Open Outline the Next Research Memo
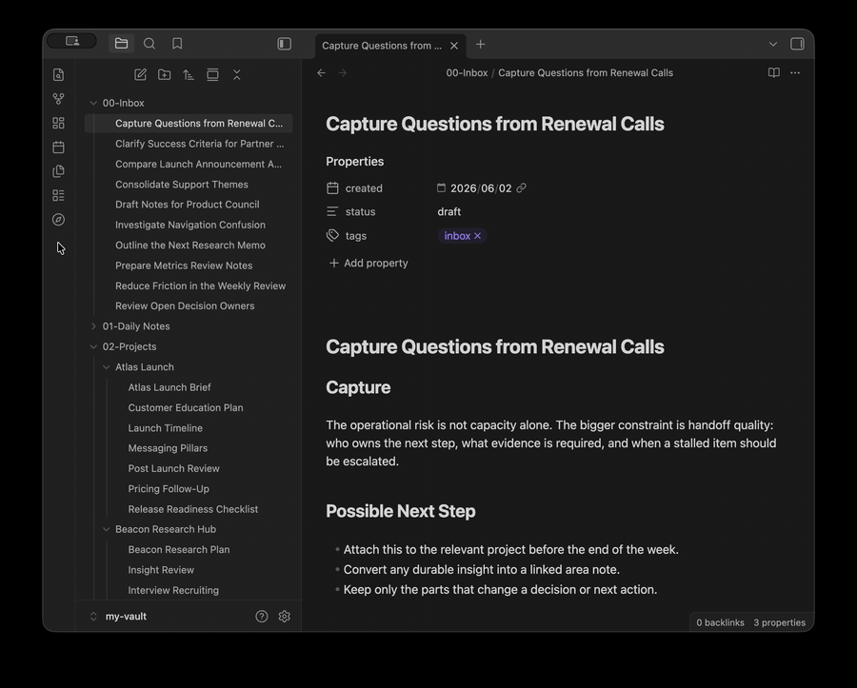 tap(190, 246)
